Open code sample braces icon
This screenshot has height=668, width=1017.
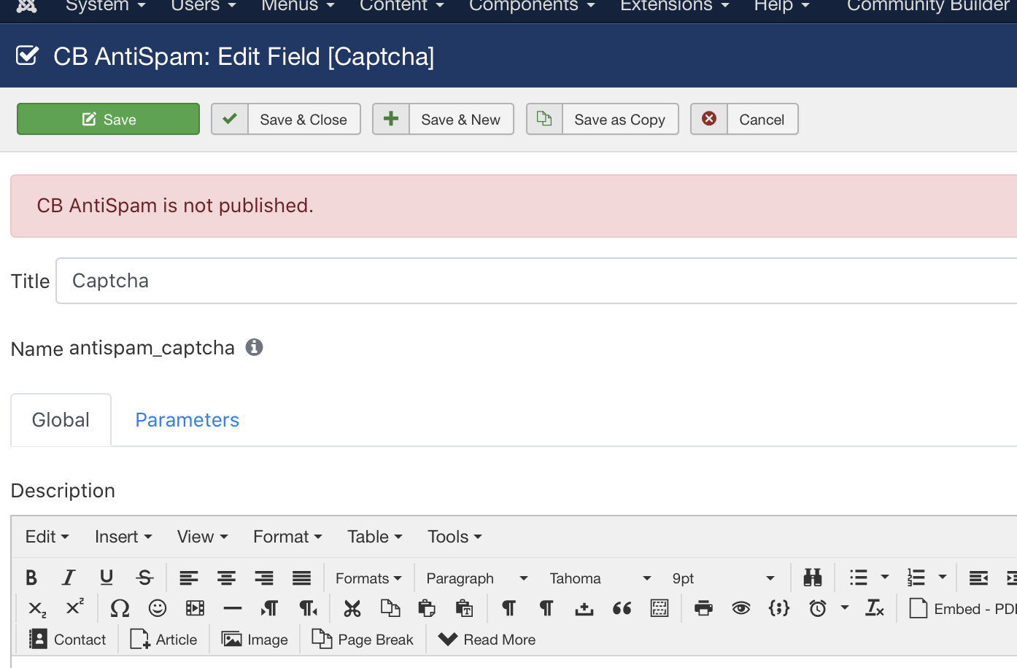tap(779, 608)
